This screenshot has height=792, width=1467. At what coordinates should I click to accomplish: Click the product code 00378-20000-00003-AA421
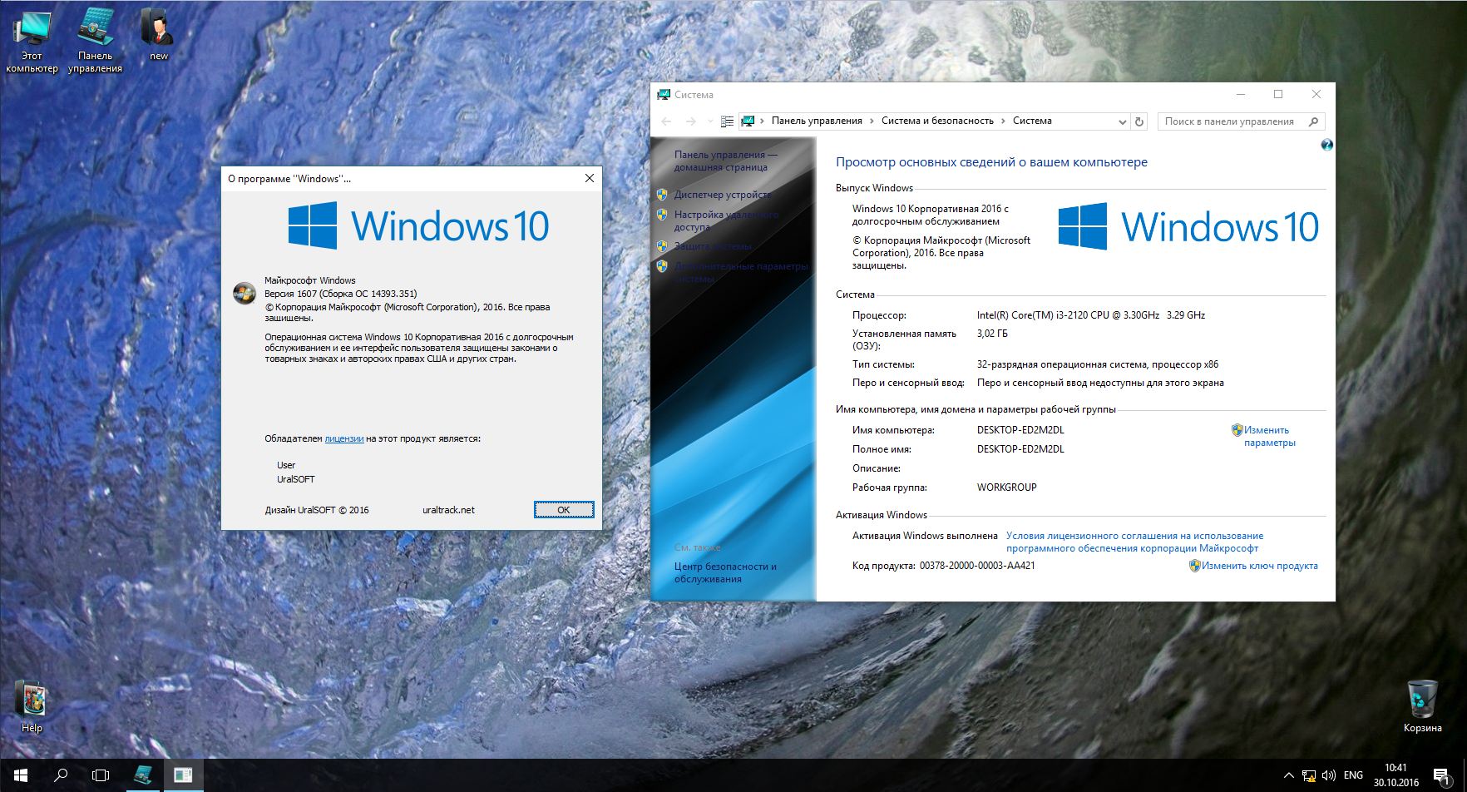(977, 566)
